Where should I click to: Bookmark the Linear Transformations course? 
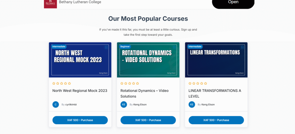[242, 47]
